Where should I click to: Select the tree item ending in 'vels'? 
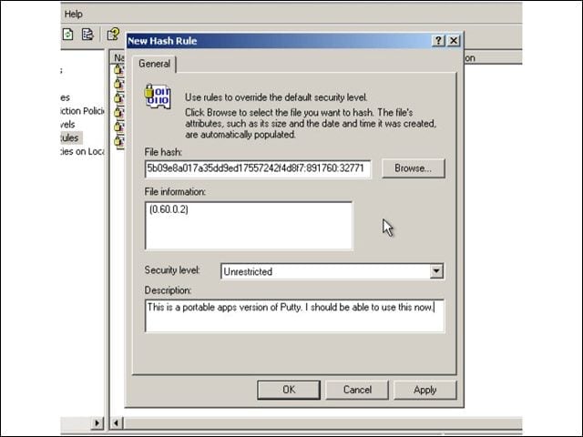point(67,125)
